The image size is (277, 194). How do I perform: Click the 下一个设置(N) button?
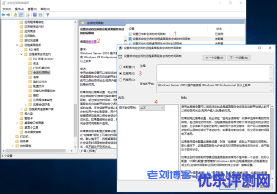coord(239,58)
